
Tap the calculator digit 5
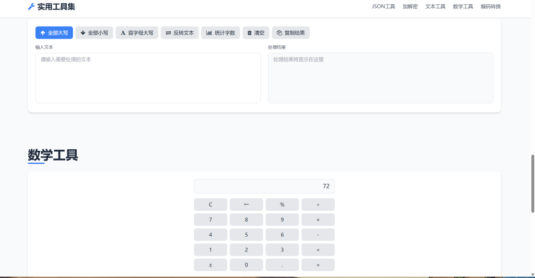coord(247,235)
